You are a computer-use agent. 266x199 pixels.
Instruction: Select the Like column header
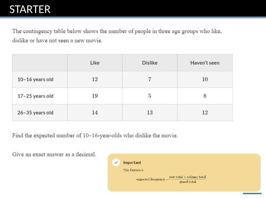coord(95,63)
